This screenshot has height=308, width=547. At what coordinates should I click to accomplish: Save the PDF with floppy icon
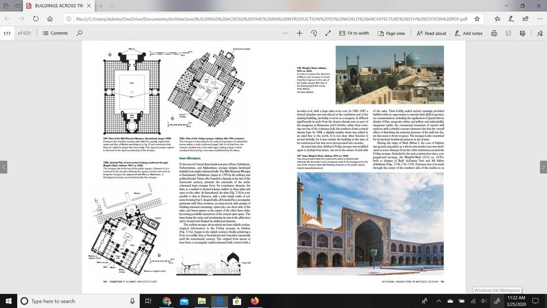click(509, 33)
